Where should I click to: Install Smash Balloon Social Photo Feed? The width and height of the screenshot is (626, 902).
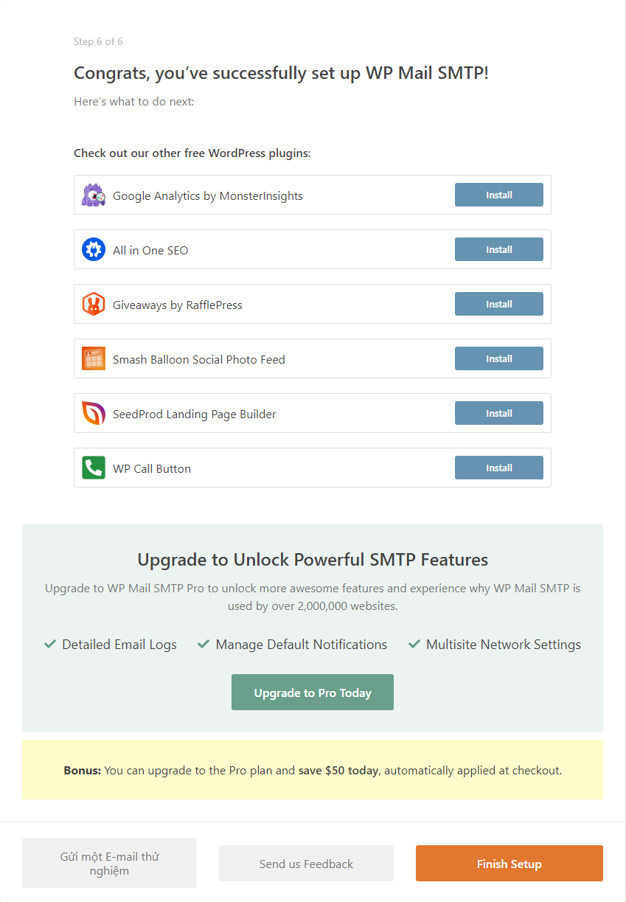[499, 359]
